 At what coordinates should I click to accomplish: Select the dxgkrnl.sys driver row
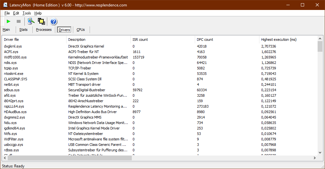(x=13, y=46)
